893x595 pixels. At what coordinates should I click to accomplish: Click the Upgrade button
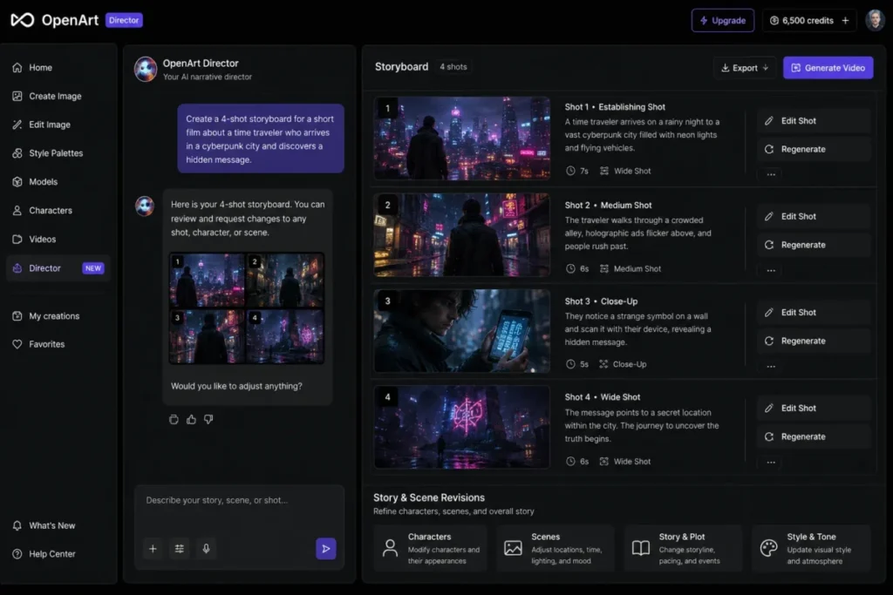click(723, 21)
